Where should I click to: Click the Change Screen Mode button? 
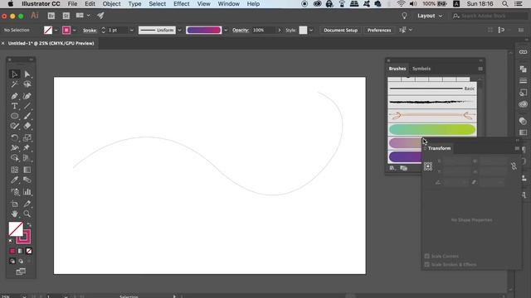[21, 272]
